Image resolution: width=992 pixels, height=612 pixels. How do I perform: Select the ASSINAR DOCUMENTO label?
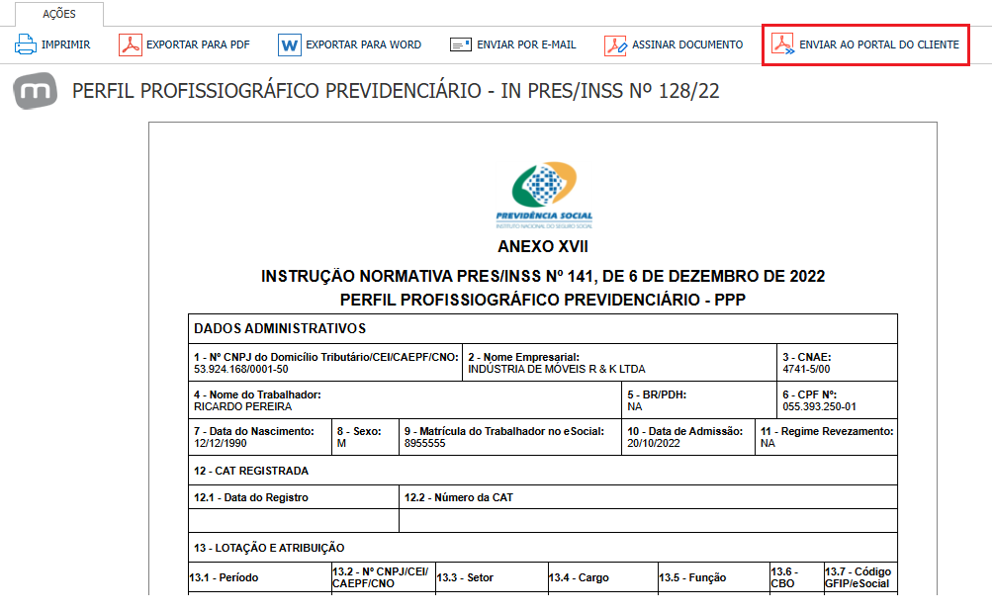pyautogui.click(x=687, y=44)
